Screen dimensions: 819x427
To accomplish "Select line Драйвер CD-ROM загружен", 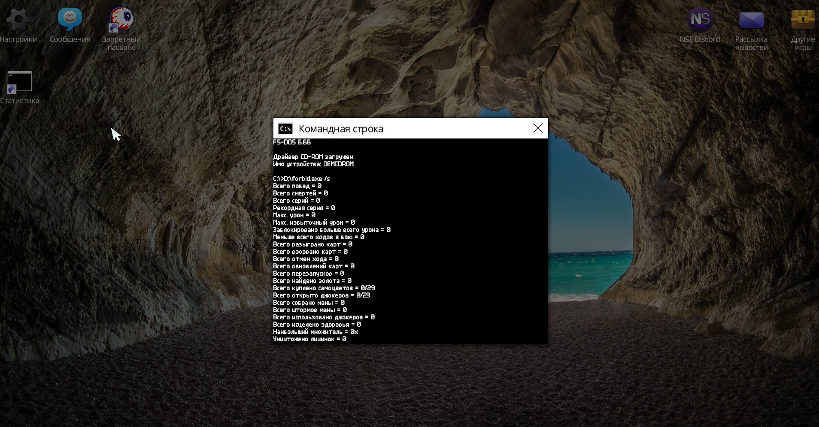I will click(313, 157).
